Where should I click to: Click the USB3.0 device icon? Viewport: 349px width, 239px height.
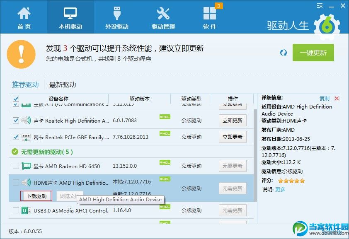point(26,210)
